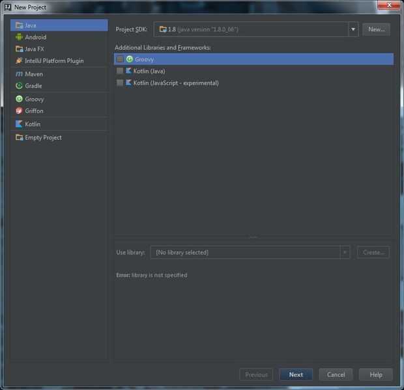Click 'Additional Libraries and Frameworks:' label
The image size is (404, 390).
click(163, 47)
